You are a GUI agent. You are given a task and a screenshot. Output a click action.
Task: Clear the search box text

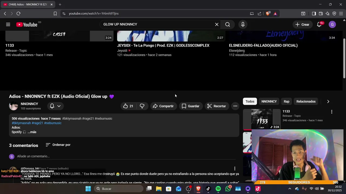tap(217, 24)
